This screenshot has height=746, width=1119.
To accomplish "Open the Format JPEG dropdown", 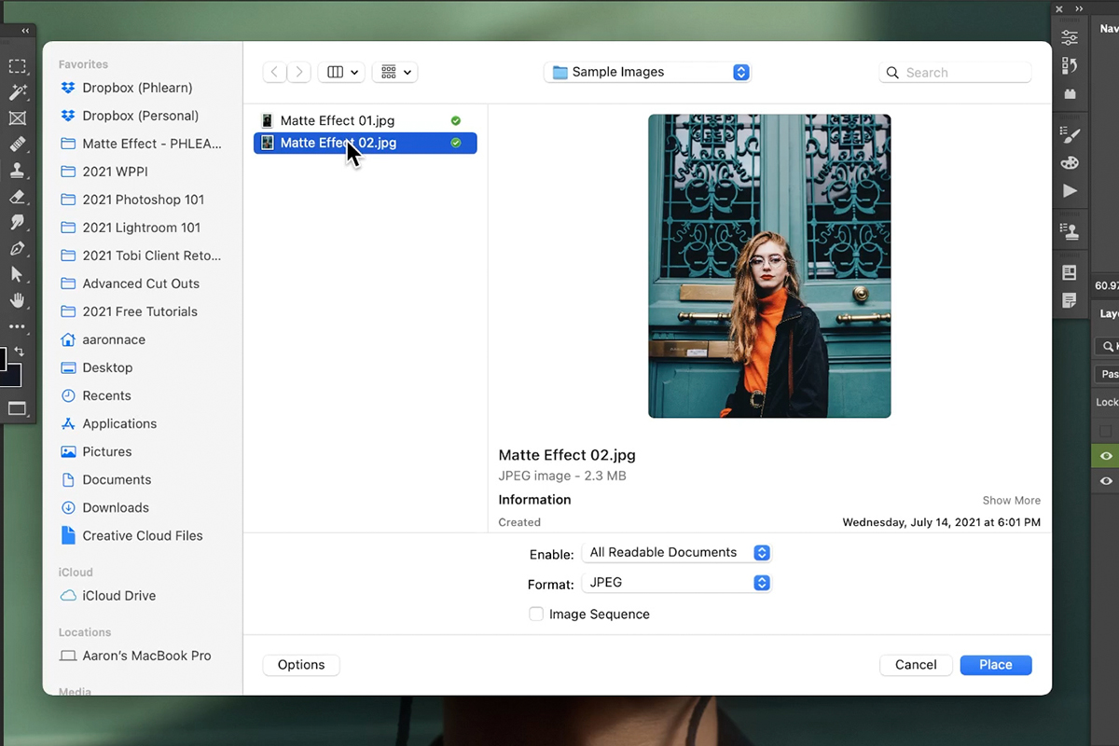I will [x=677, y=582].
